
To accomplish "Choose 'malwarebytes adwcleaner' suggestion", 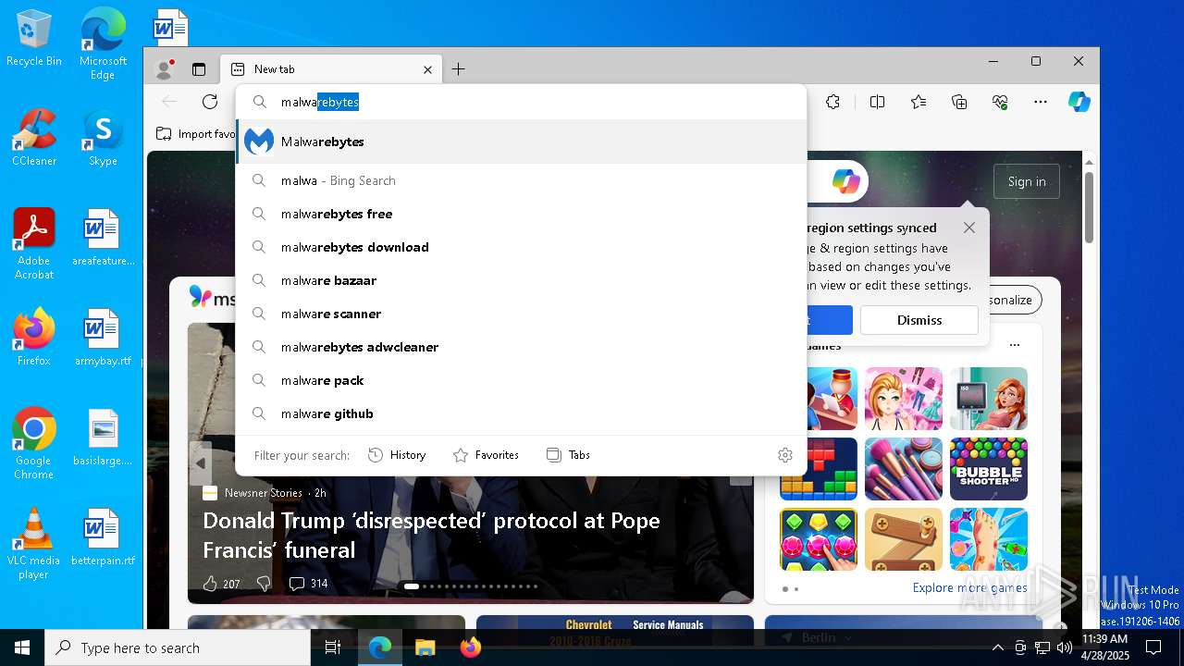I will tap(522, 347).
